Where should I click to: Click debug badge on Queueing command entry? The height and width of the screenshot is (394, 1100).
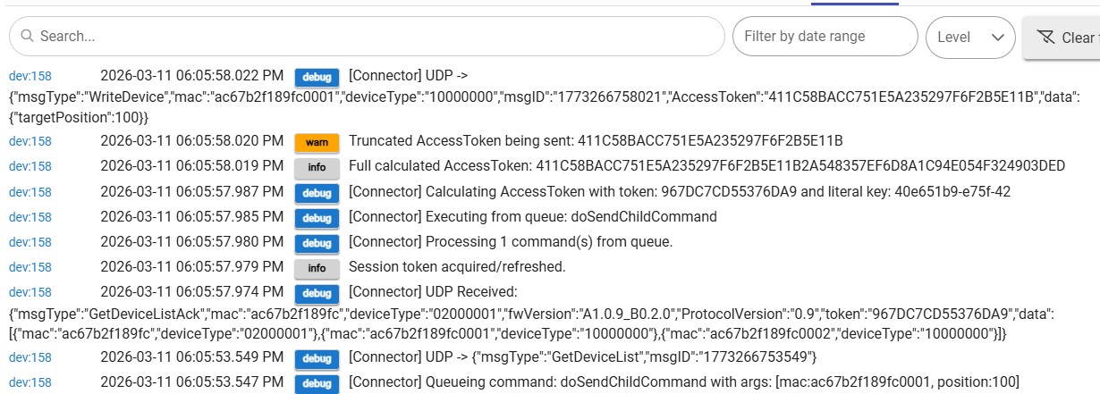coord(317,383)
